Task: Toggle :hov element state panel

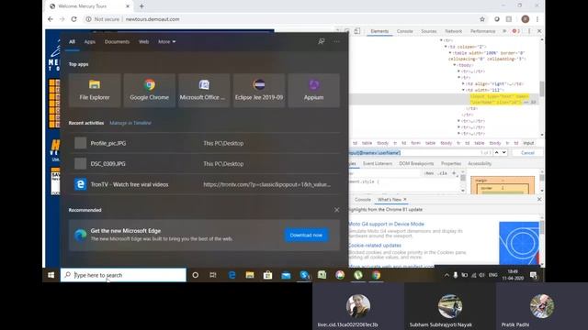Action: point(429,173)
